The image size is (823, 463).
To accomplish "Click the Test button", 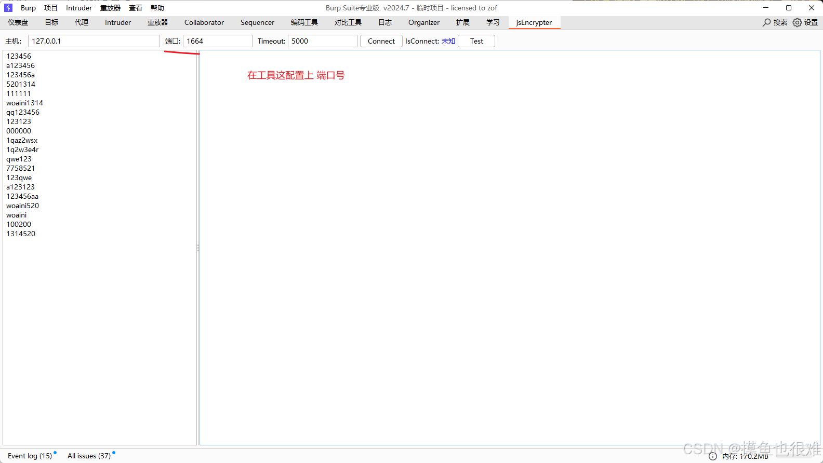I will 476,41.
